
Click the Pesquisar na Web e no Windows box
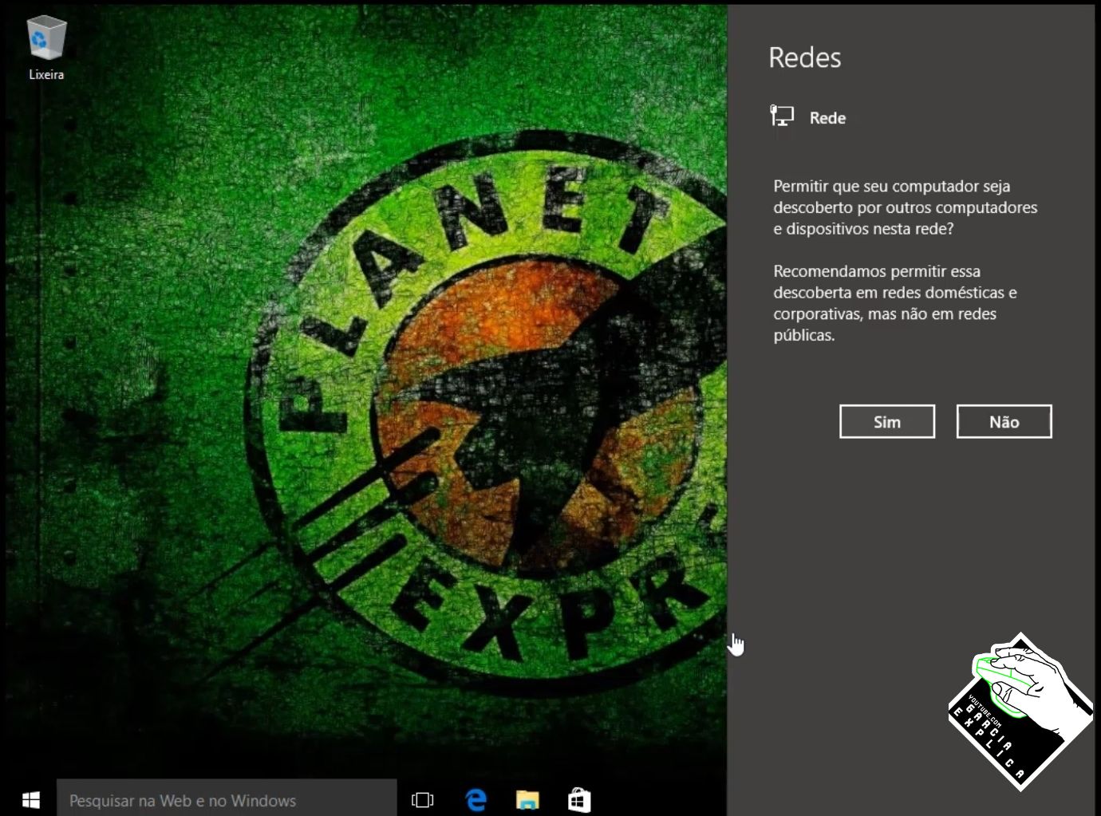pos(227,799)
